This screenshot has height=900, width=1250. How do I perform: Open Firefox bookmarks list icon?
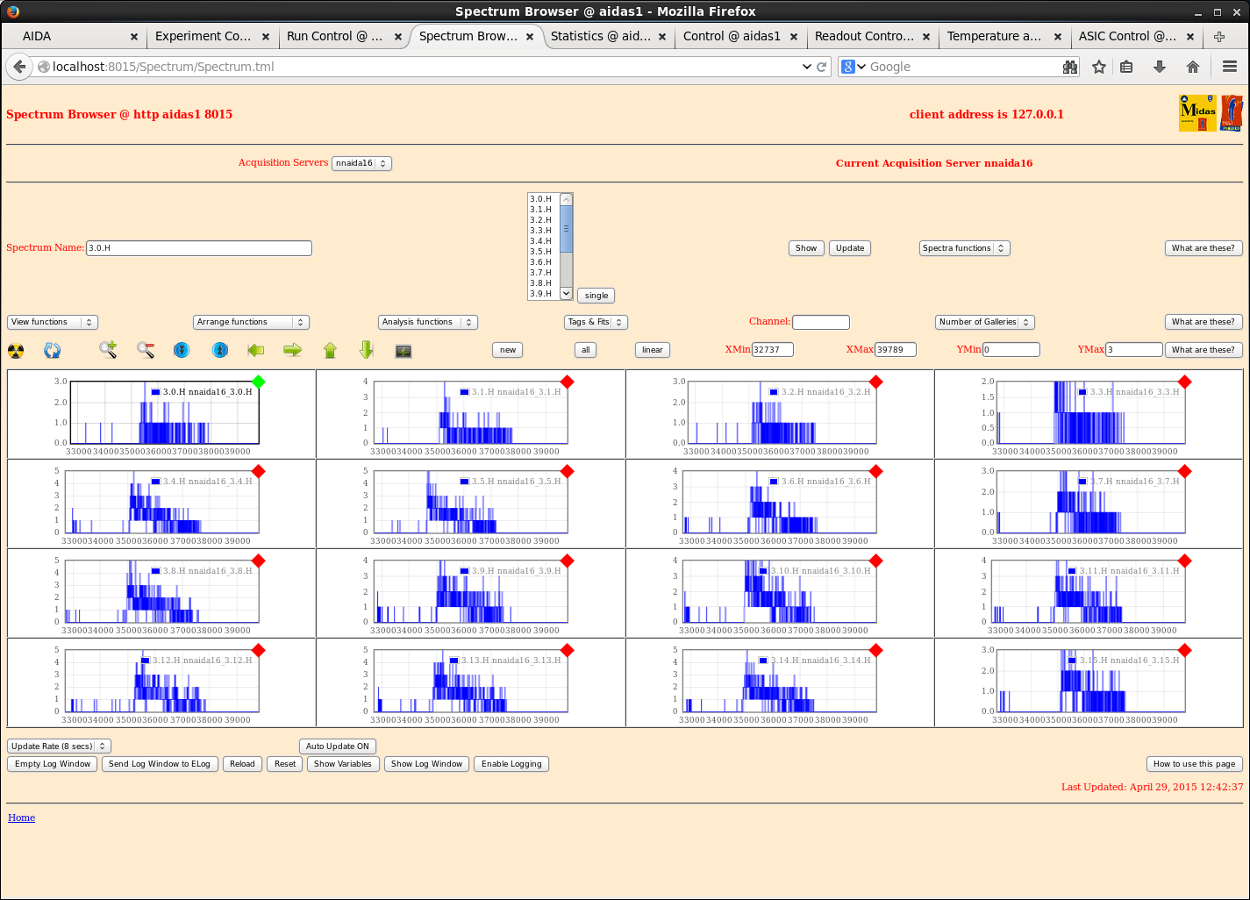point(1127,67)
